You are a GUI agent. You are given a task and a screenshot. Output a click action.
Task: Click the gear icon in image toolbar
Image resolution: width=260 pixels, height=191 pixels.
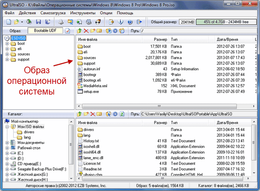tap(115, 31)
